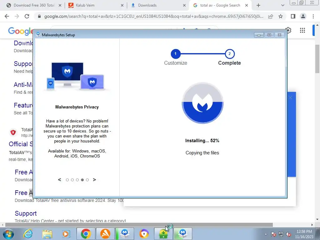The width and height of the screenshot is (320, 240).
Task: Reload the Google page
Action: 27,16
